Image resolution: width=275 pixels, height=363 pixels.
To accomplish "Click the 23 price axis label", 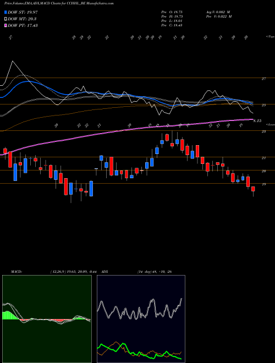I will coord(263,131).
